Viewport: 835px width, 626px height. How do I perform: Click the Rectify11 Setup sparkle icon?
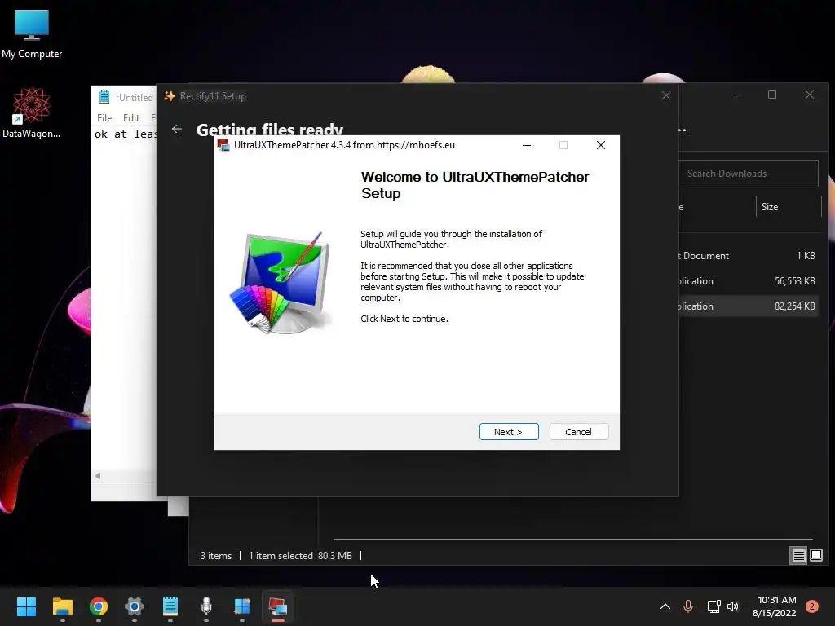[x=170, y=96]
